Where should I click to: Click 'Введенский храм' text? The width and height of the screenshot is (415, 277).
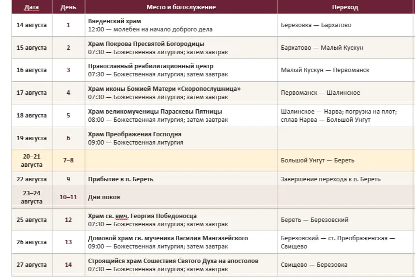pos(114,21)
